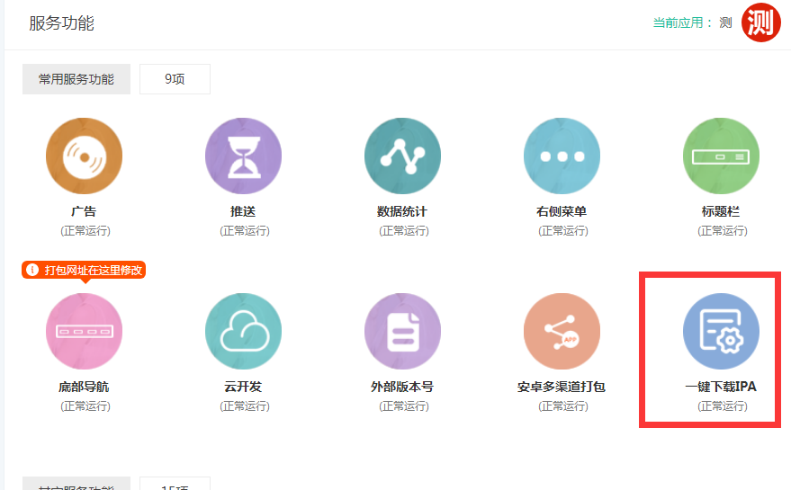
Task: Click the 一键下载IPA text label
Action: tap(721, 387)
